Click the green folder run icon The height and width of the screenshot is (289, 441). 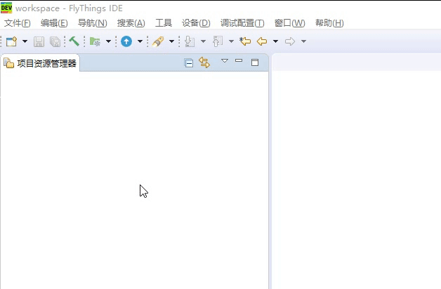[x=95, y=41]
